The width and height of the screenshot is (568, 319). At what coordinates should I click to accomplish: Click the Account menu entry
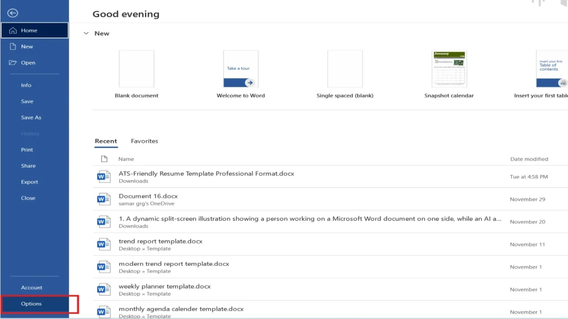click(32, 287)
